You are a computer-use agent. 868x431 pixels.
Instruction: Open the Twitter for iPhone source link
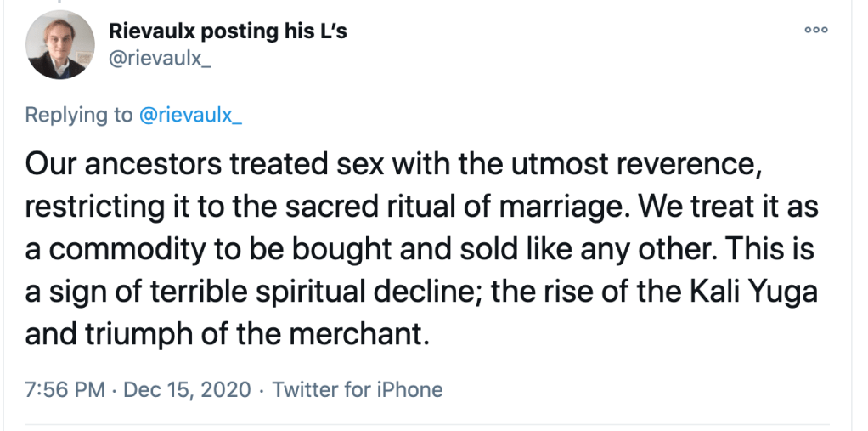358,390
